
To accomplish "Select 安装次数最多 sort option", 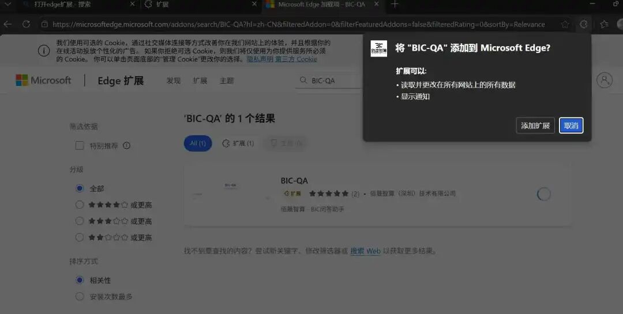I will [80, 297].
